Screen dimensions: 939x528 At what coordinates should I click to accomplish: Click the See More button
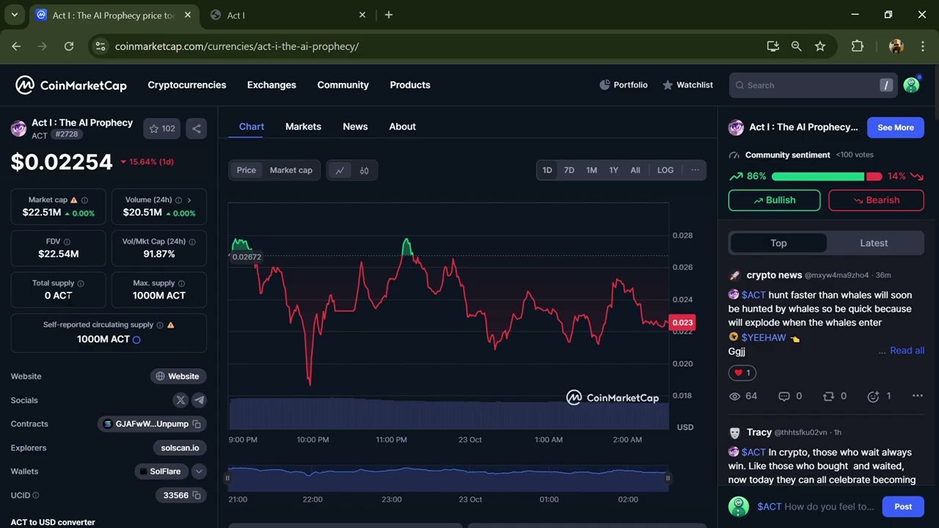(x=896, y=128)
